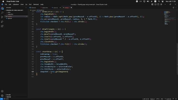Click unsaved dot on style.css tab
Viewport: 178px width, 100px height.
pyautogui.click(x=60, y=8)
